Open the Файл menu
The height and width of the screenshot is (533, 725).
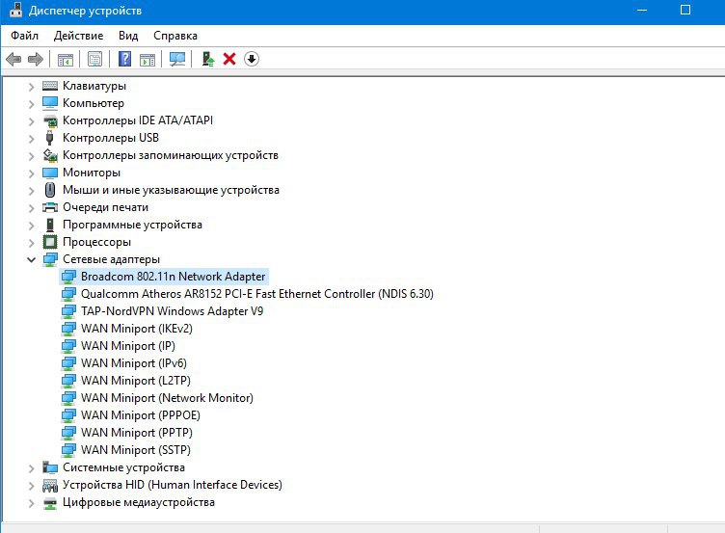click(24, 36)
